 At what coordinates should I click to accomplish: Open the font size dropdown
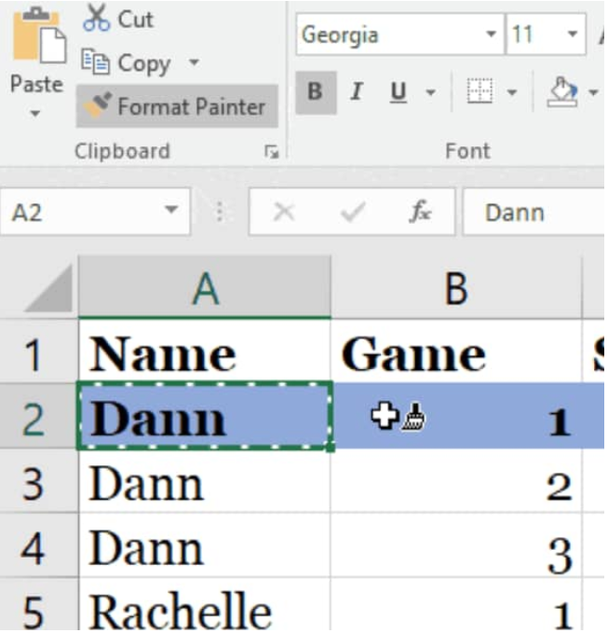coord(572,34)
